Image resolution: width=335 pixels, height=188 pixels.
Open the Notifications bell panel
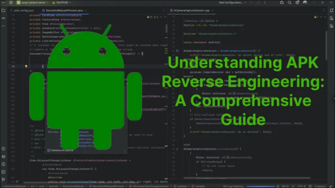click(331, 10)
